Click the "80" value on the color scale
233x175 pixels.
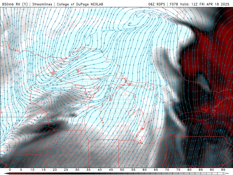tap(190, 170)
